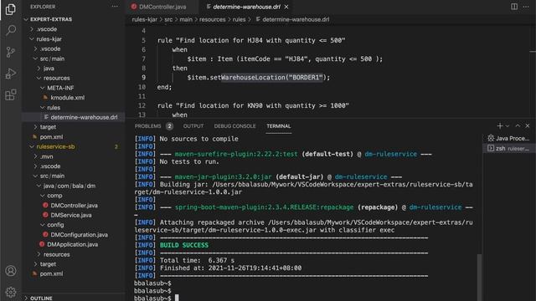536x301 pixels.
Task: Collapse the META-INF folder
Action: coord(60,88)
